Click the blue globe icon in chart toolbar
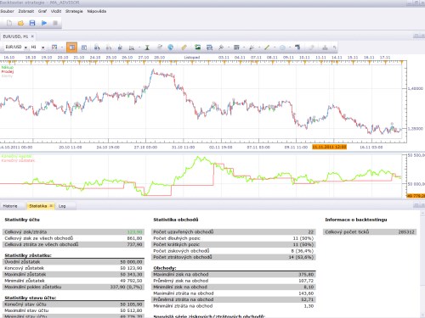This screenshot has width=425, height=318. [171, 47]
